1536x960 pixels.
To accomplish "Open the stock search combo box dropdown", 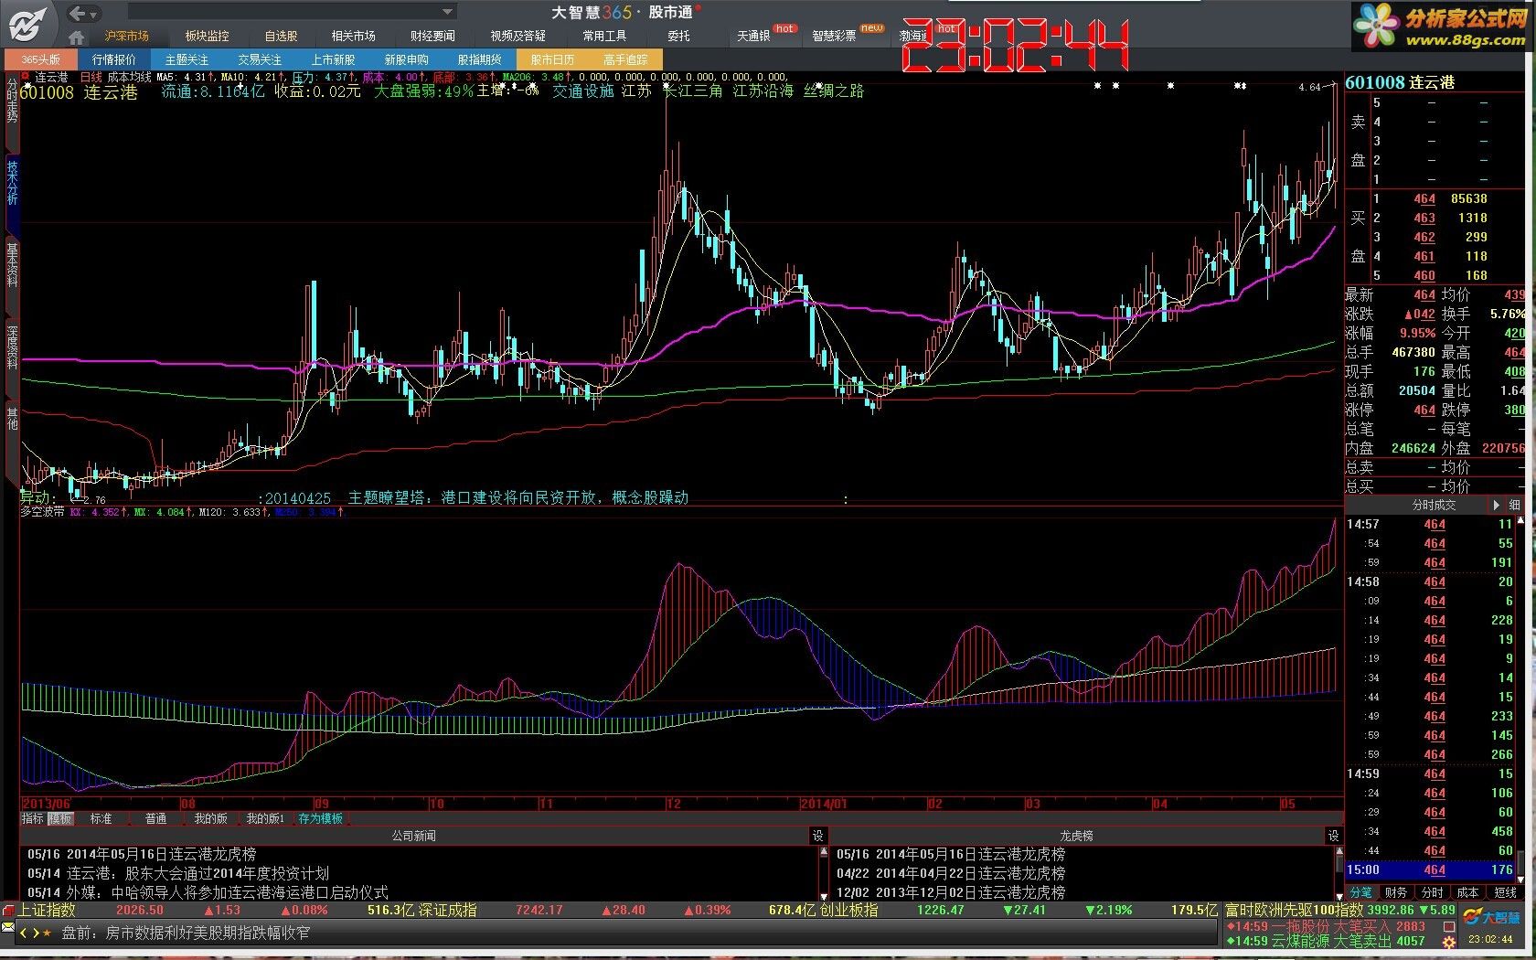I will [448, 12].
